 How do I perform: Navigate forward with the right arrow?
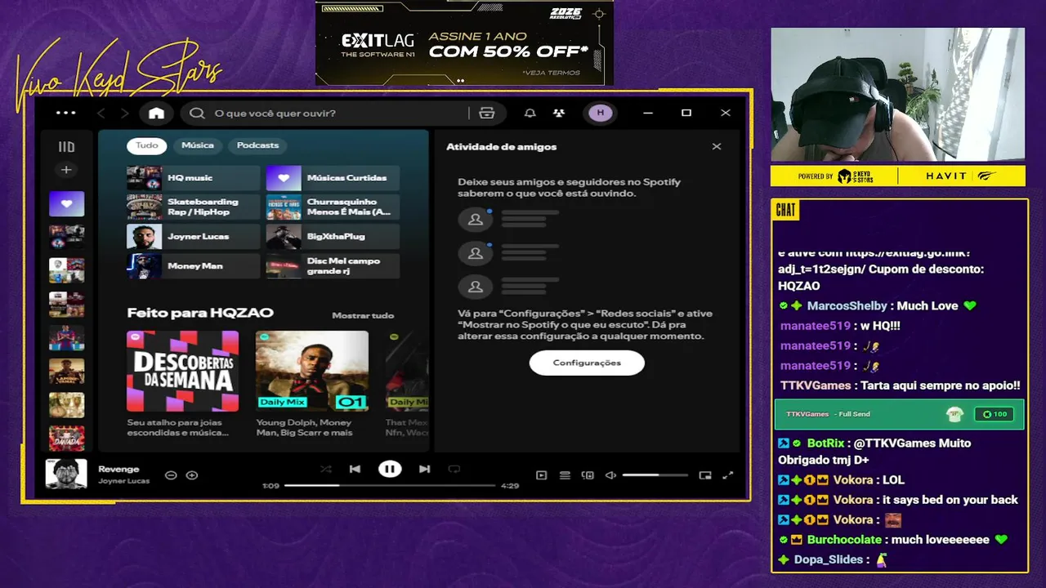[x=125, y=114]
